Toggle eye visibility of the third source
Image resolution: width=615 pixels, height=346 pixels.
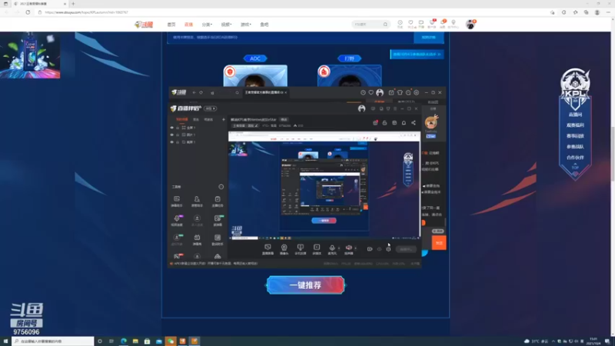tap(171, 142)
